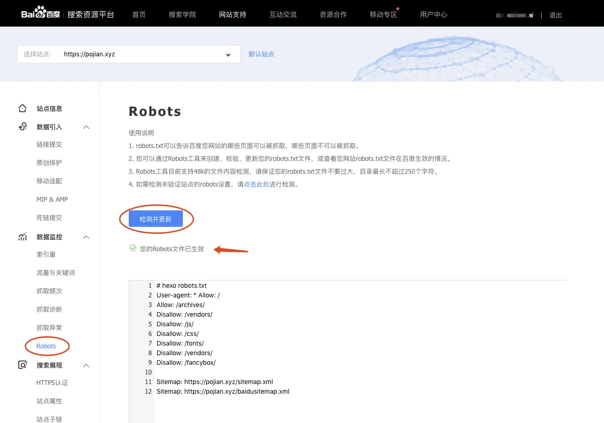Open 链接提交 in the sidebar
Image resolution: width=604 pixels, height=423 pixels.
(49, 144)
